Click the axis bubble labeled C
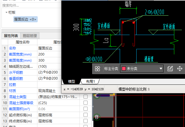This screenshot has width=185, height=127. [97, 95]
